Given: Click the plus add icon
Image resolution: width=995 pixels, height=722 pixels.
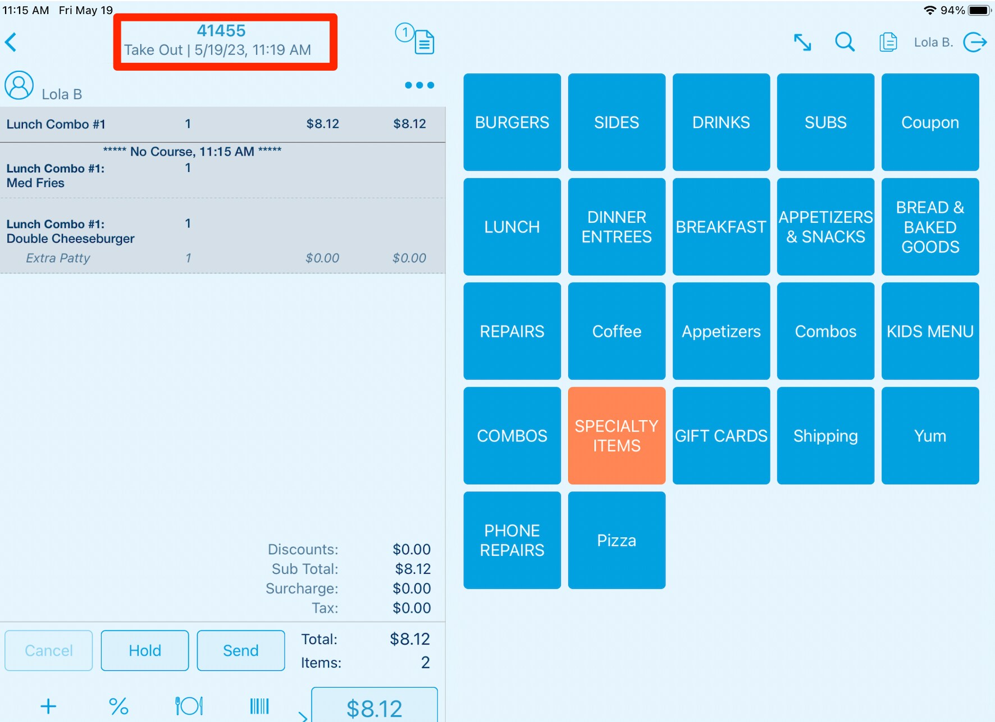Looking at the screenshot, I should coord(48,706).
